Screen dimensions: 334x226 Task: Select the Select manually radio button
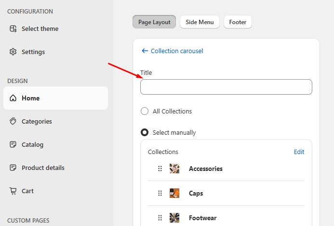[145, 132]
